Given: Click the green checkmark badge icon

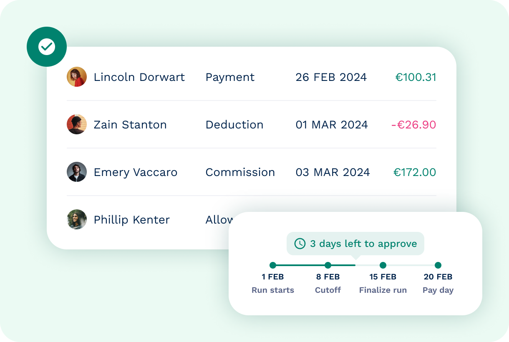Looking at the screenshot, I should 47,47.
